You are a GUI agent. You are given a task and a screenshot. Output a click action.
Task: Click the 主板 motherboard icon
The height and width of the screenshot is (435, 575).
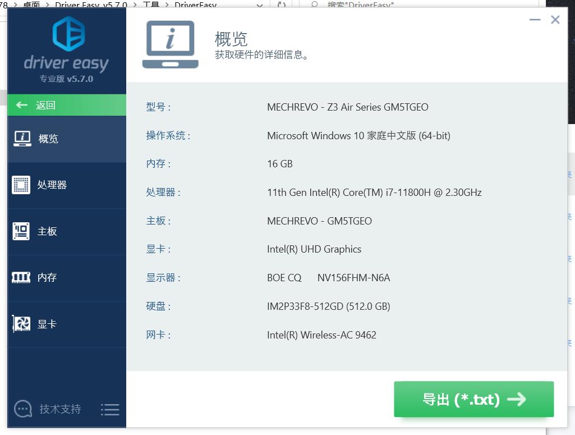click(x=21, y=231)
